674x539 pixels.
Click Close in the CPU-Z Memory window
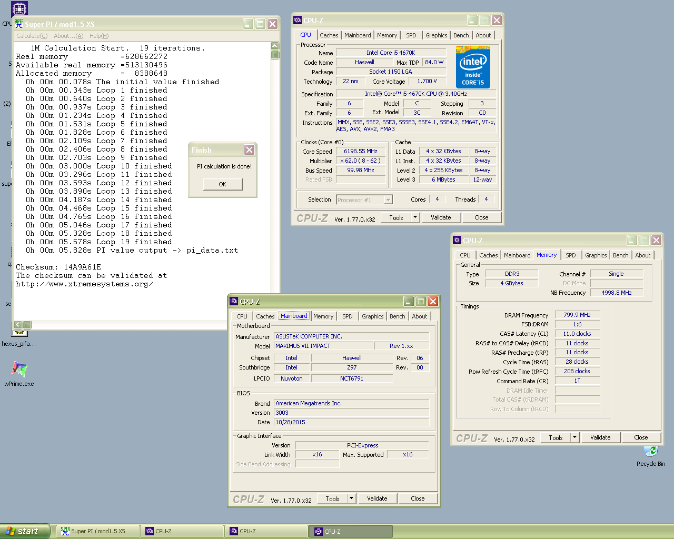click(x=641, y=437)
